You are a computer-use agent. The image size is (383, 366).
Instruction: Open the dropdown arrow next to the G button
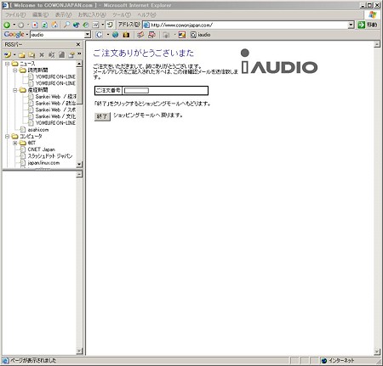(108, 35)
